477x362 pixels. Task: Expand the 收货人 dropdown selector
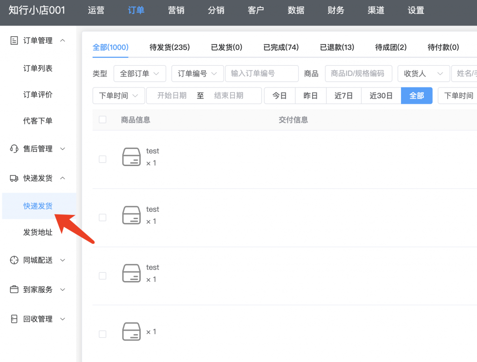(423, 74)
